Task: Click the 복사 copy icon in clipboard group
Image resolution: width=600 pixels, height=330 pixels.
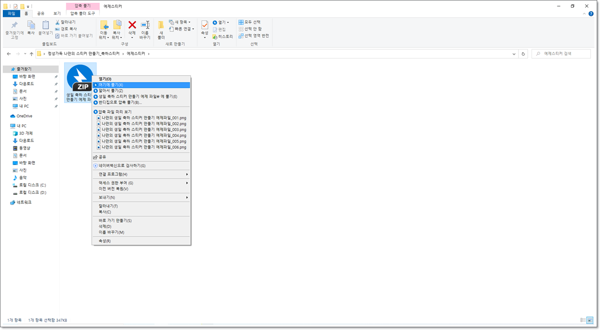Action: pos(31,25)
